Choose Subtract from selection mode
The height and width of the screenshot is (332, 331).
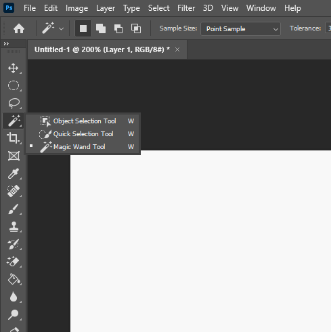point(118,28)
